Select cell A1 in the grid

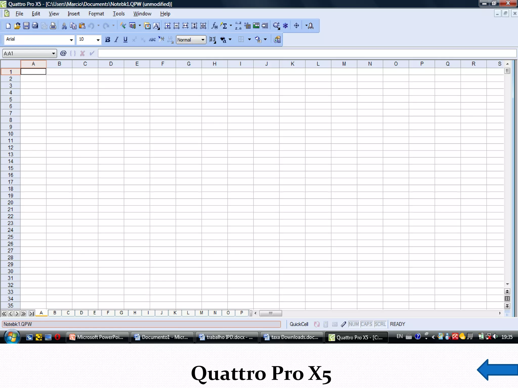33,71
